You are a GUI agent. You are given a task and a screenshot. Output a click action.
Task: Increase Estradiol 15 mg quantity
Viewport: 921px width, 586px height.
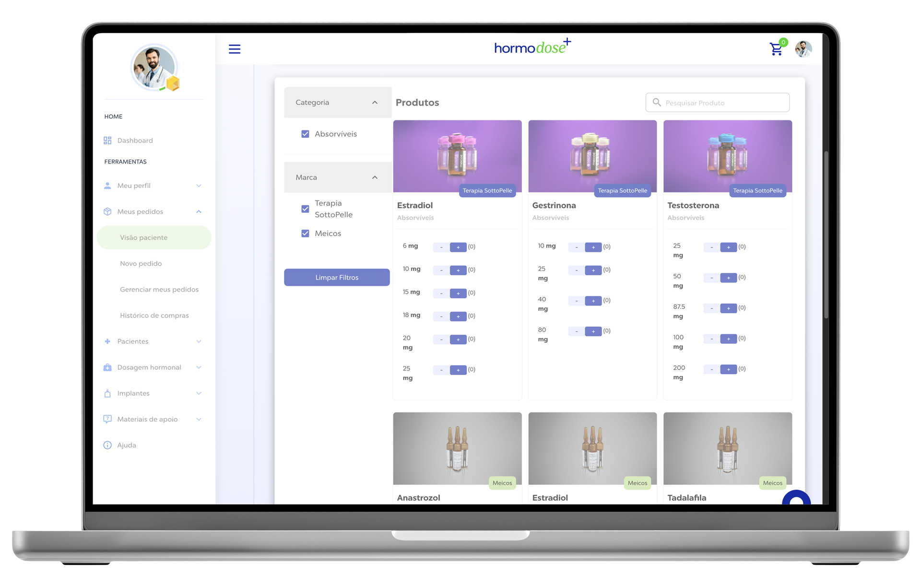(458, 293)
